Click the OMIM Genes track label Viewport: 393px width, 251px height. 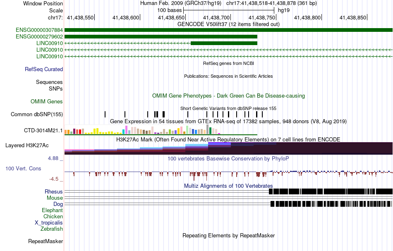click(47, 101)
